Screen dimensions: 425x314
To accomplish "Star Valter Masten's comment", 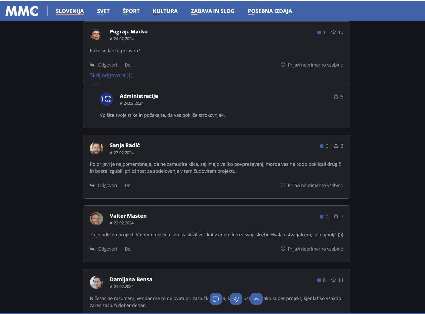I will (336, 216).
